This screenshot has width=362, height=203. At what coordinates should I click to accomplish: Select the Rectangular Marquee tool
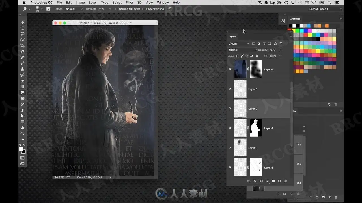(x=22, y=28)
